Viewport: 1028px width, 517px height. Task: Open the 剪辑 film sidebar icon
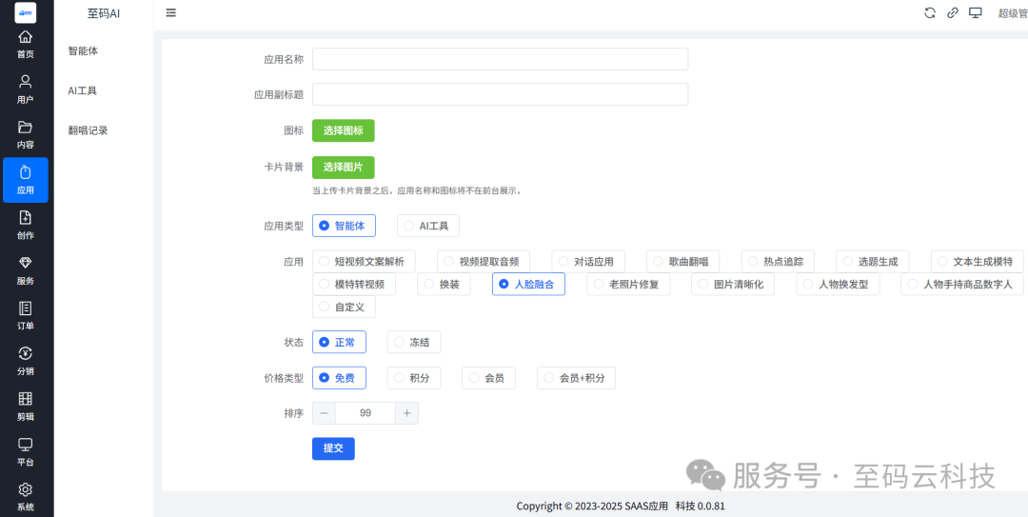point(26,407)
